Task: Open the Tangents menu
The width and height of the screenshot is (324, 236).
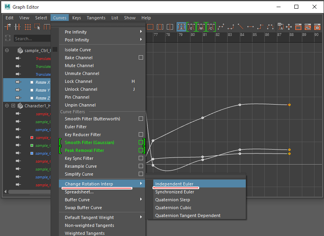Action: (x=96, y=18)
